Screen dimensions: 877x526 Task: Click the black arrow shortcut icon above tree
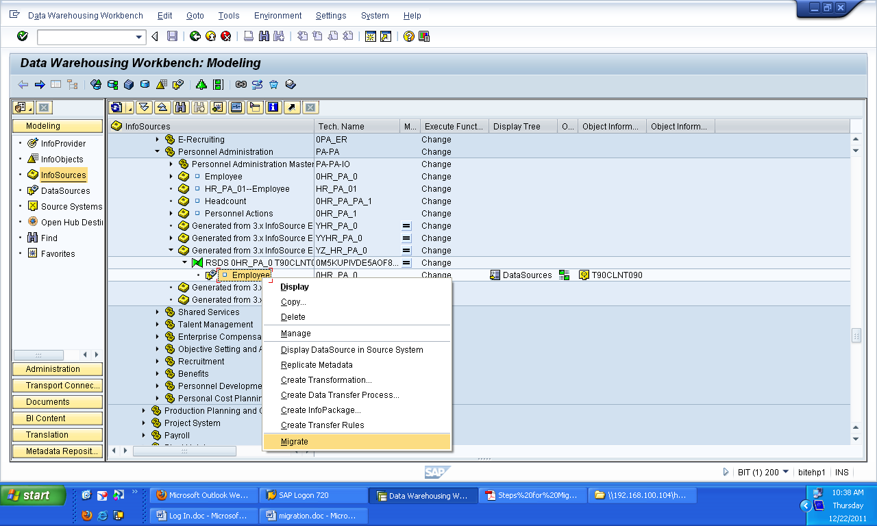click(292, 108)
